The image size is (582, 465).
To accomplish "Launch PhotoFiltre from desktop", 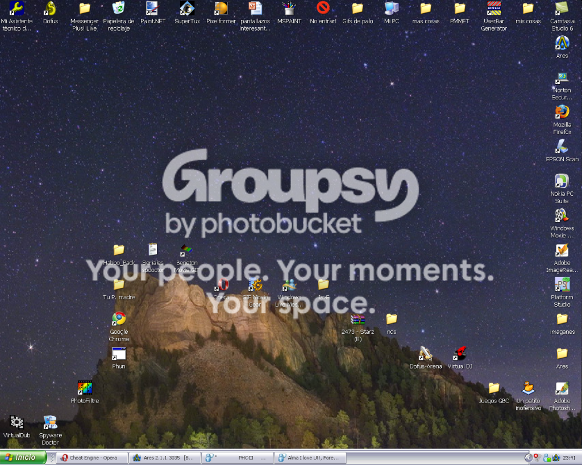I will click(x=85, y=393).
